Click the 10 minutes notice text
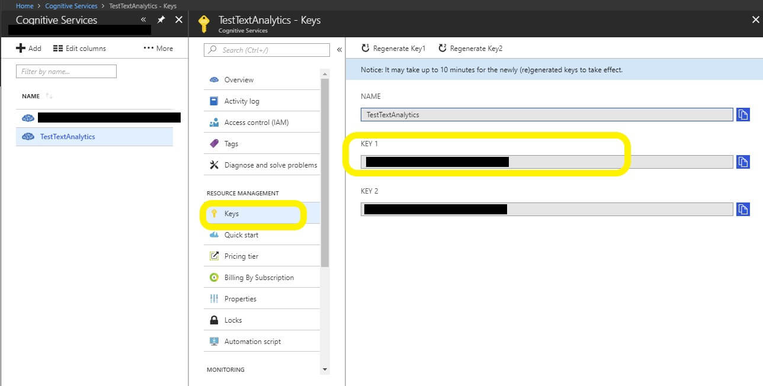Screen dimensions: 763x386 [x=492, y=70]
